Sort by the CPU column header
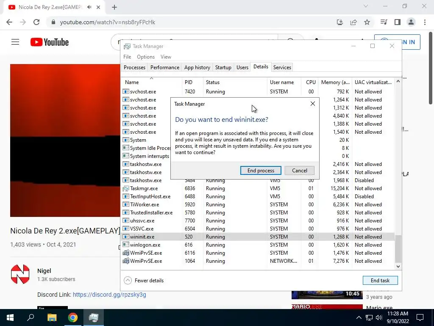The width and height of the screenshot is (434, 326). (309, 82)
